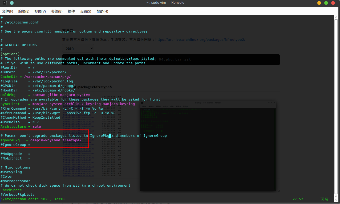Open the 文件(F) menu

(8, 11)
